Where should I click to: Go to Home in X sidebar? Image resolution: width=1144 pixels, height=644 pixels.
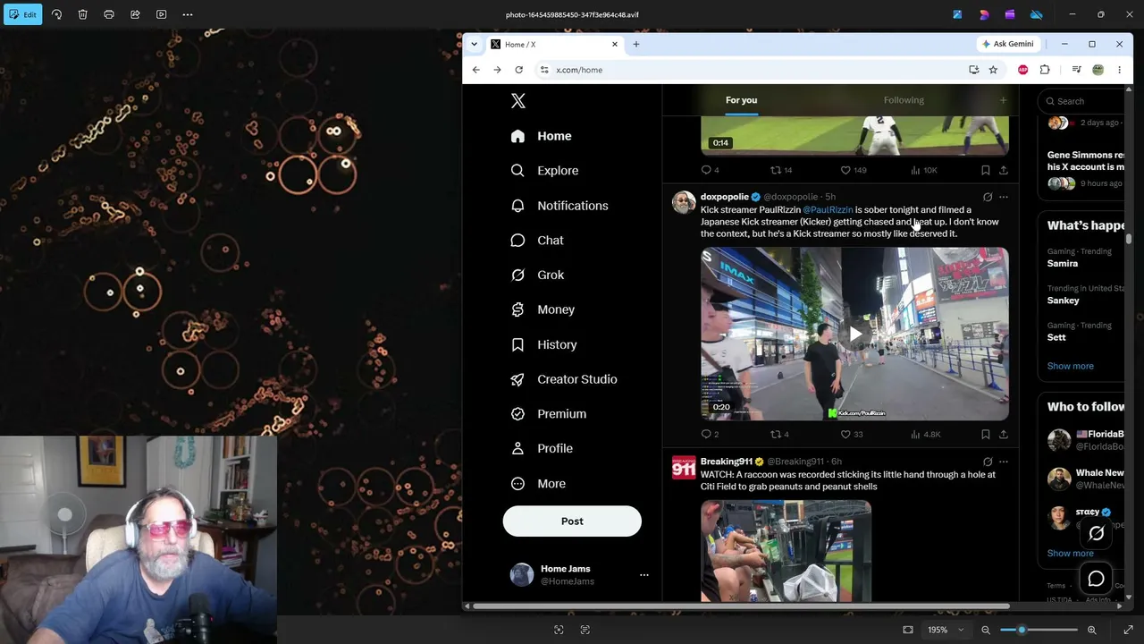pyautogui.click(x=541, y=136)
